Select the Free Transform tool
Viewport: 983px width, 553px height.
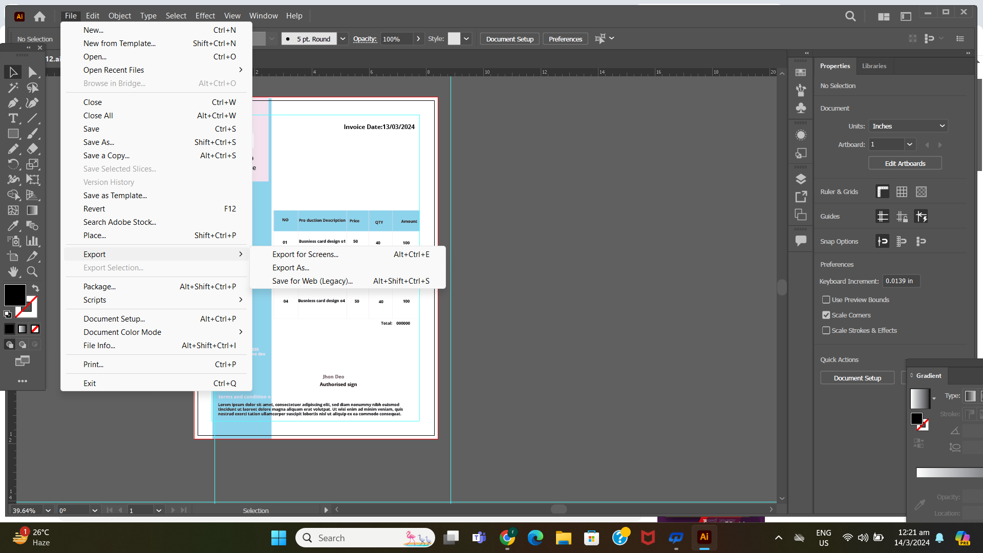(x=32, y=180)
